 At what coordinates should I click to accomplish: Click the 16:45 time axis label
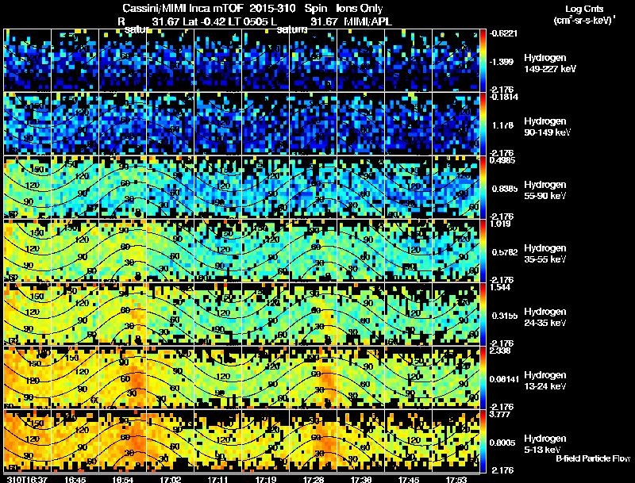(75, 480)
